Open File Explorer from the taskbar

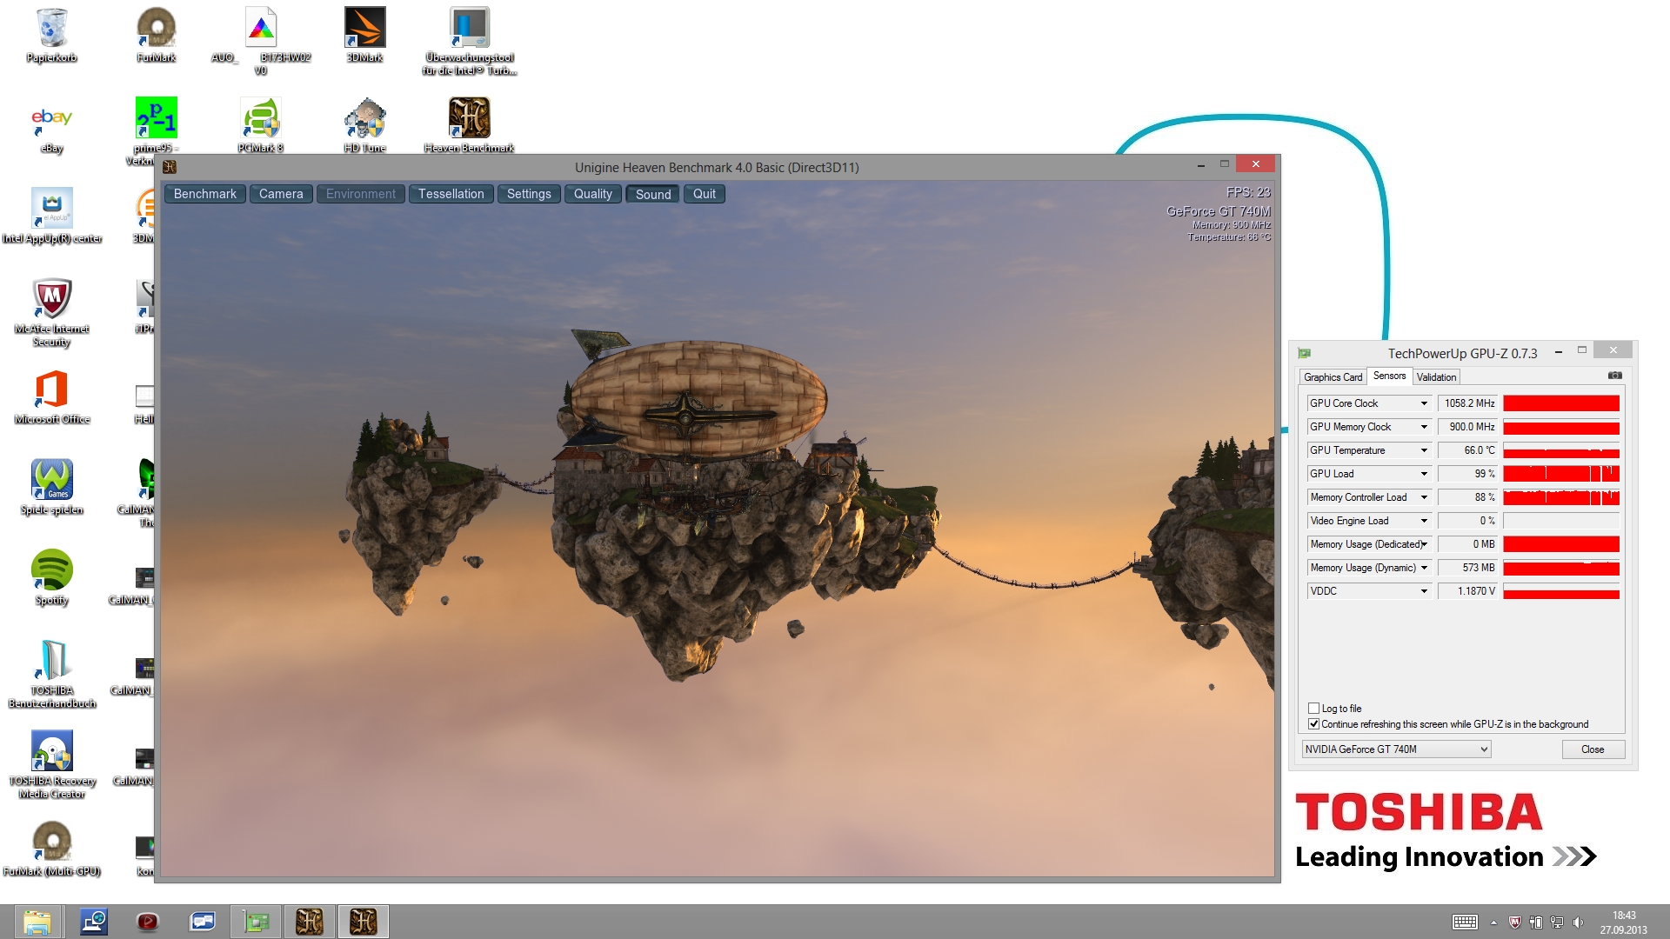tap(37, 922)
